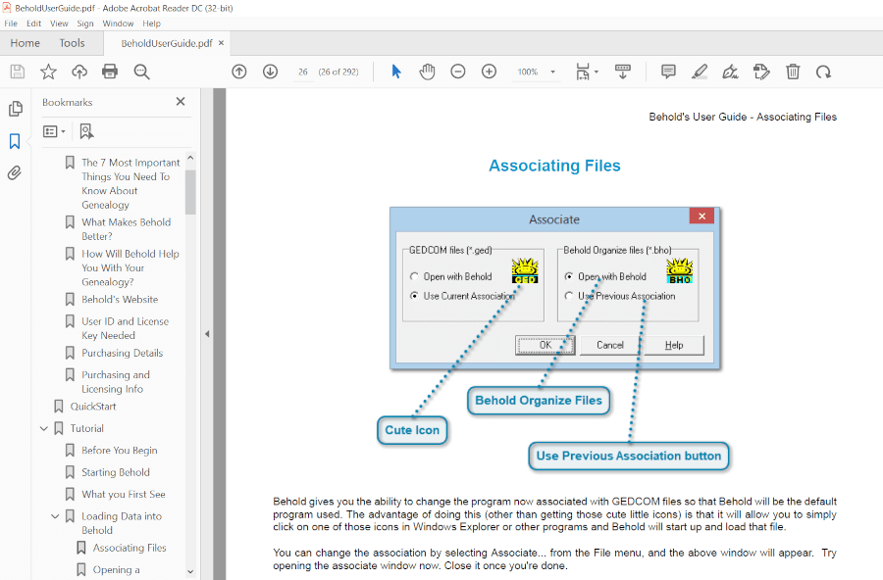This screenshot has width=883, height=580.
Task: Close the BeholdUserGuide.pdf tab
Action: point(222,43)
